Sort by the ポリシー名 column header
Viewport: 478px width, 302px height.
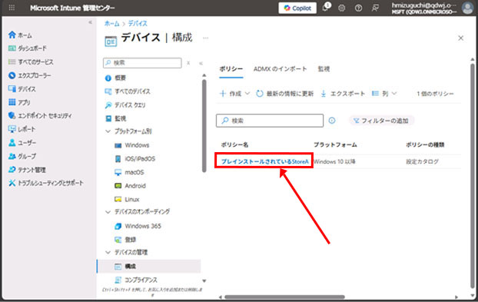coord(234,144)
